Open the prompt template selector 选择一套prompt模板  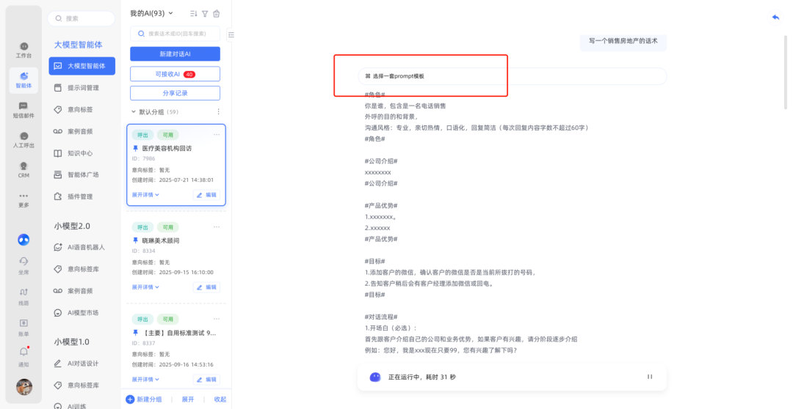[x=396, y=76]
